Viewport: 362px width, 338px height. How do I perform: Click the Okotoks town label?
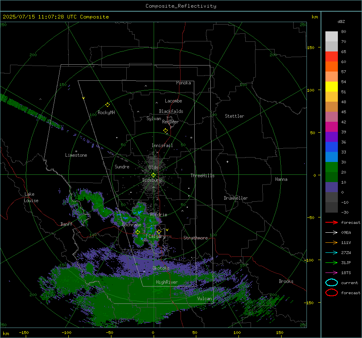coord(161,268)
